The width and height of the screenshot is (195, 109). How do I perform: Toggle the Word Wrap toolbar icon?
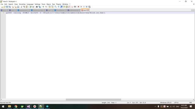(56, 7)
